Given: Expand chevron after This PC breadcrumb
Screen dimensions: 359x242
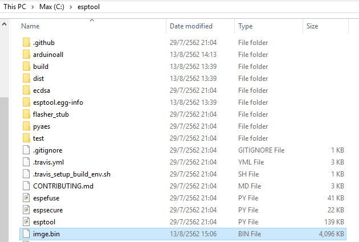Looking at the screenshot, I should (32, 7).
